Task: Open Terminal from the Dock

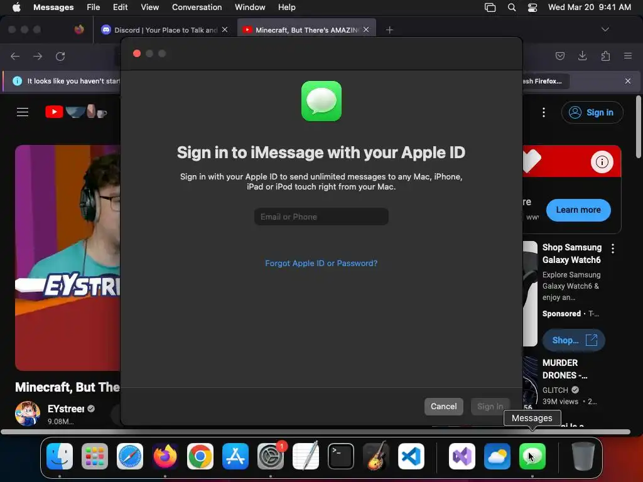Action: click(x=341, y=456)
